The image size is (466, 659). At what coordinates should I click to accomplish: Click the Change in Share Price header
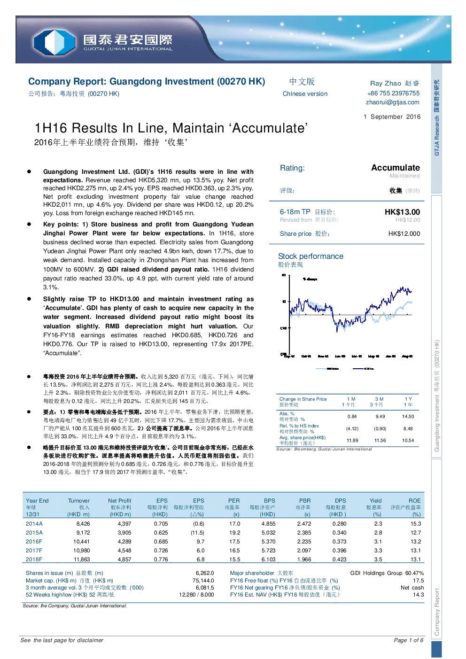(303, 399)
